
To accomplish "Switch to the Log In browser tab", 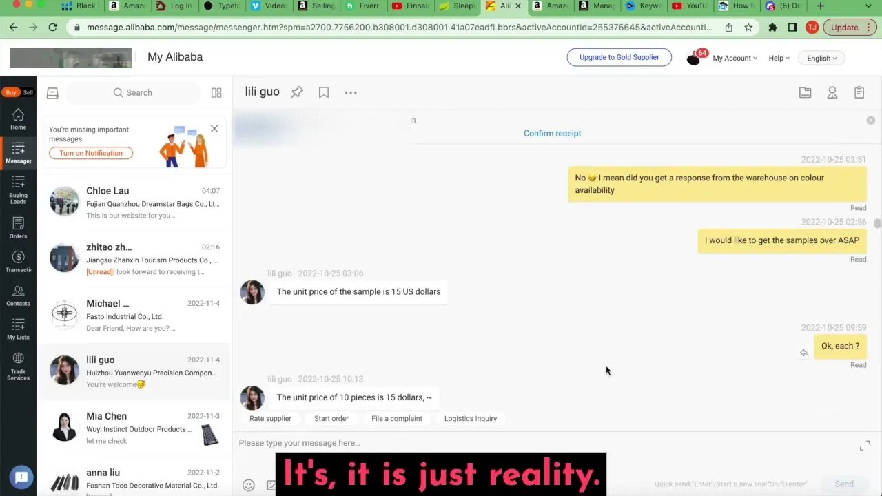I will pyautogui.click(x=175, y=6).
